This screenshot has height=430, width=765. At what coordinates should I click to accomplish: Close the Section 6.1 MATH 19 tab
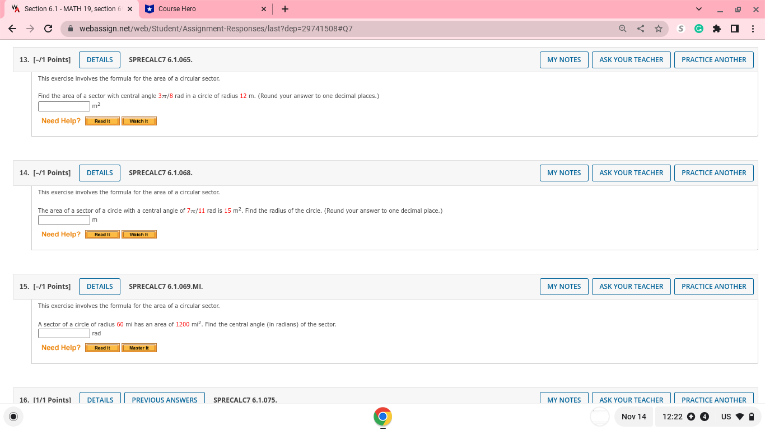(129, 9)
